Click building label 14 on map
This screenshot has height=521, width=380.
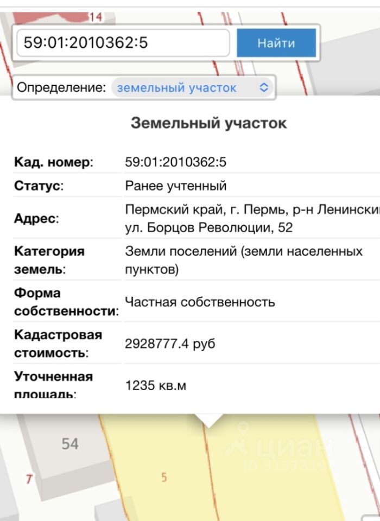point(96,17)
